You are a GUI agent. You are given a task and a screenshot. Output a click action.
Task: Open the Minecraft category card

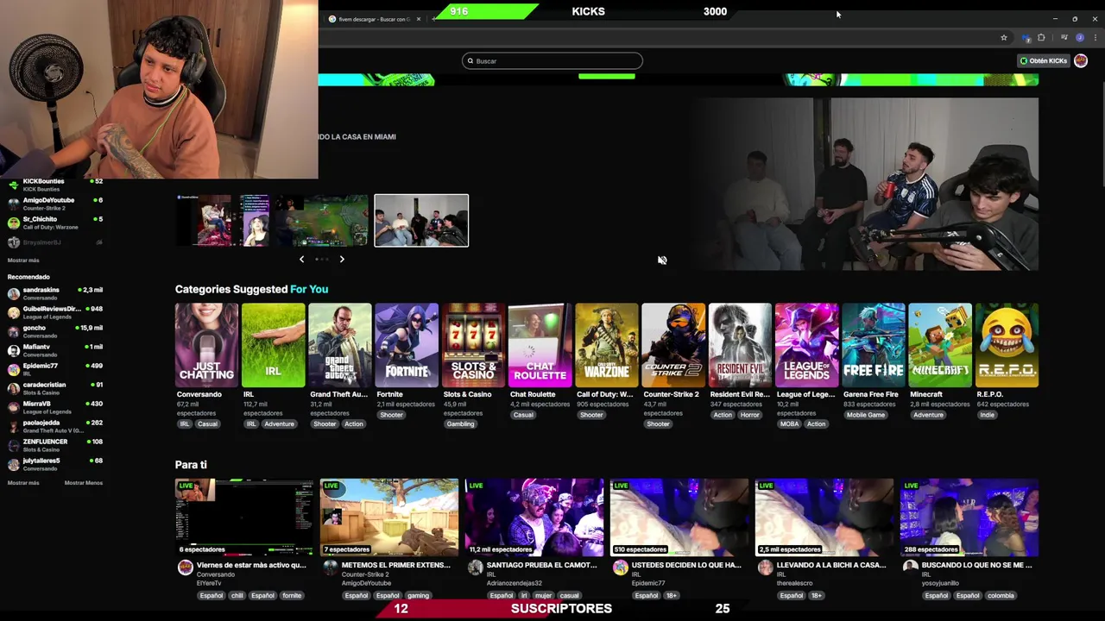940,345
